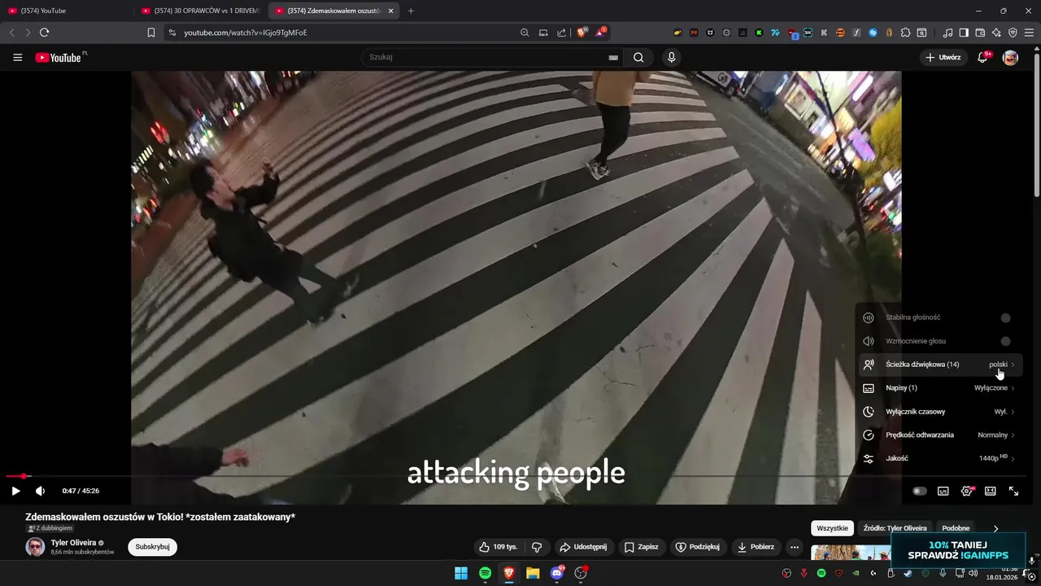Open Brave Rewards triangle icon
This screenshot has height=586, width=1041.
pos(601,33)
